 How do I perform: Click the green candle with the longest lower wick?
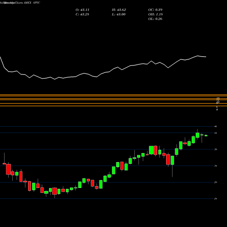(x=173, y=160)
